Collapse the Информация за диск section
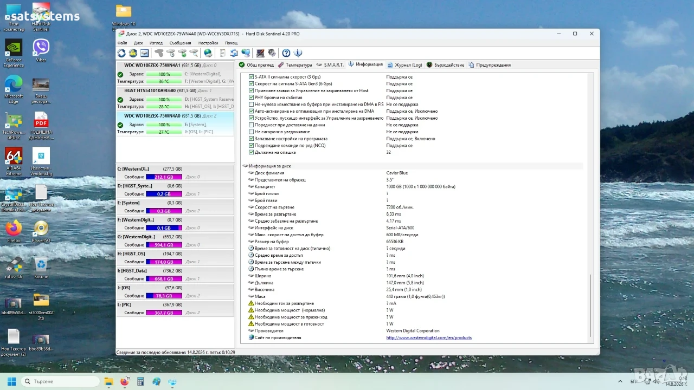The width and height of the screenshot is (694, 390). [246, 166]
